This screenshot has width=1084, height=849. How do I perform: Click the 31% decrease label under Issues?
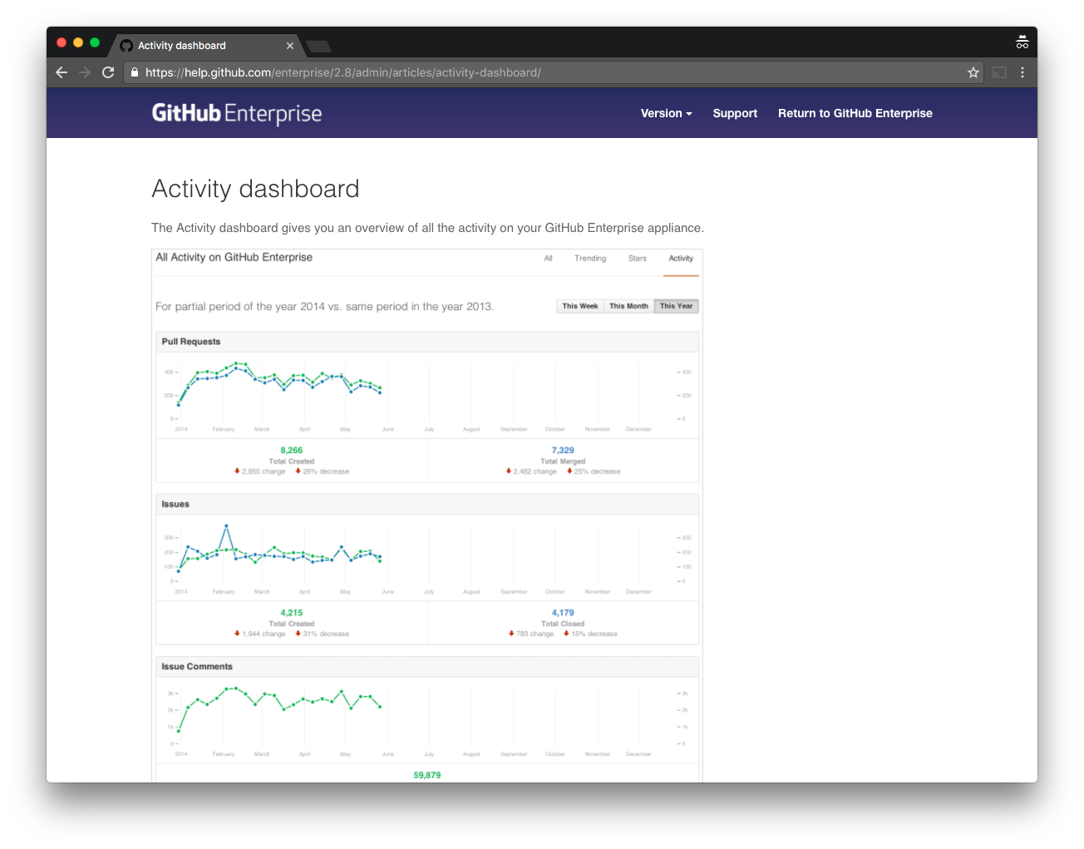tap(323, 634)
